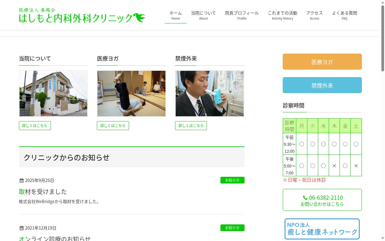Click the phone icon next to 06-6382-2110
The height and width of the screenshot is (241, 385).
pyautogui.click(x=305, y=198)
